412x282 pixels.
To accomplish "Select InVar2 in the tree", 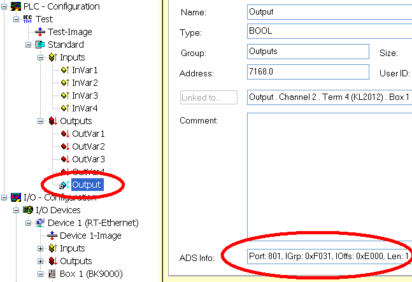I will click(85, 83).
